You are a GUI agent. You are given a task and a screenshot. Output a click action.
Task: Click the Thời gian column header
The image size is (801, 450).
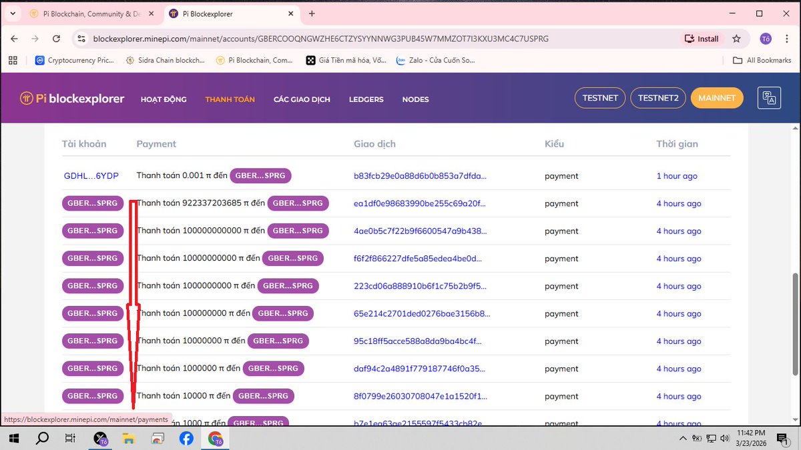tap(677, 144)
